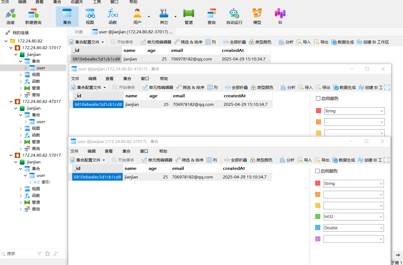Click the blue color swatch beside Double
The image size is (403, 265).
[318, 228]
